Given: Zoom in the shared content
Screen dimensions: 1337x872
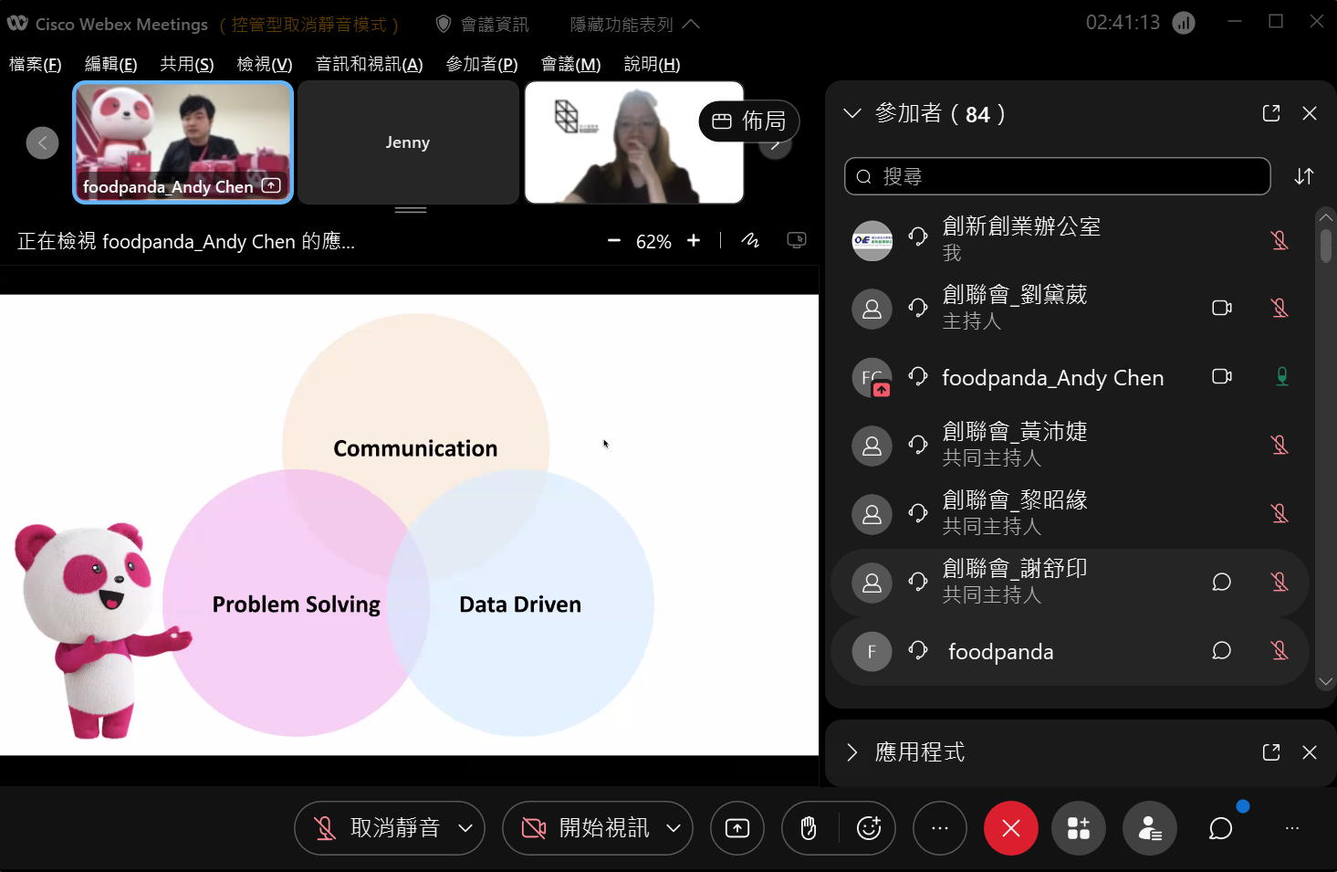Looking at the screenshot, I should tap(694, 240).
